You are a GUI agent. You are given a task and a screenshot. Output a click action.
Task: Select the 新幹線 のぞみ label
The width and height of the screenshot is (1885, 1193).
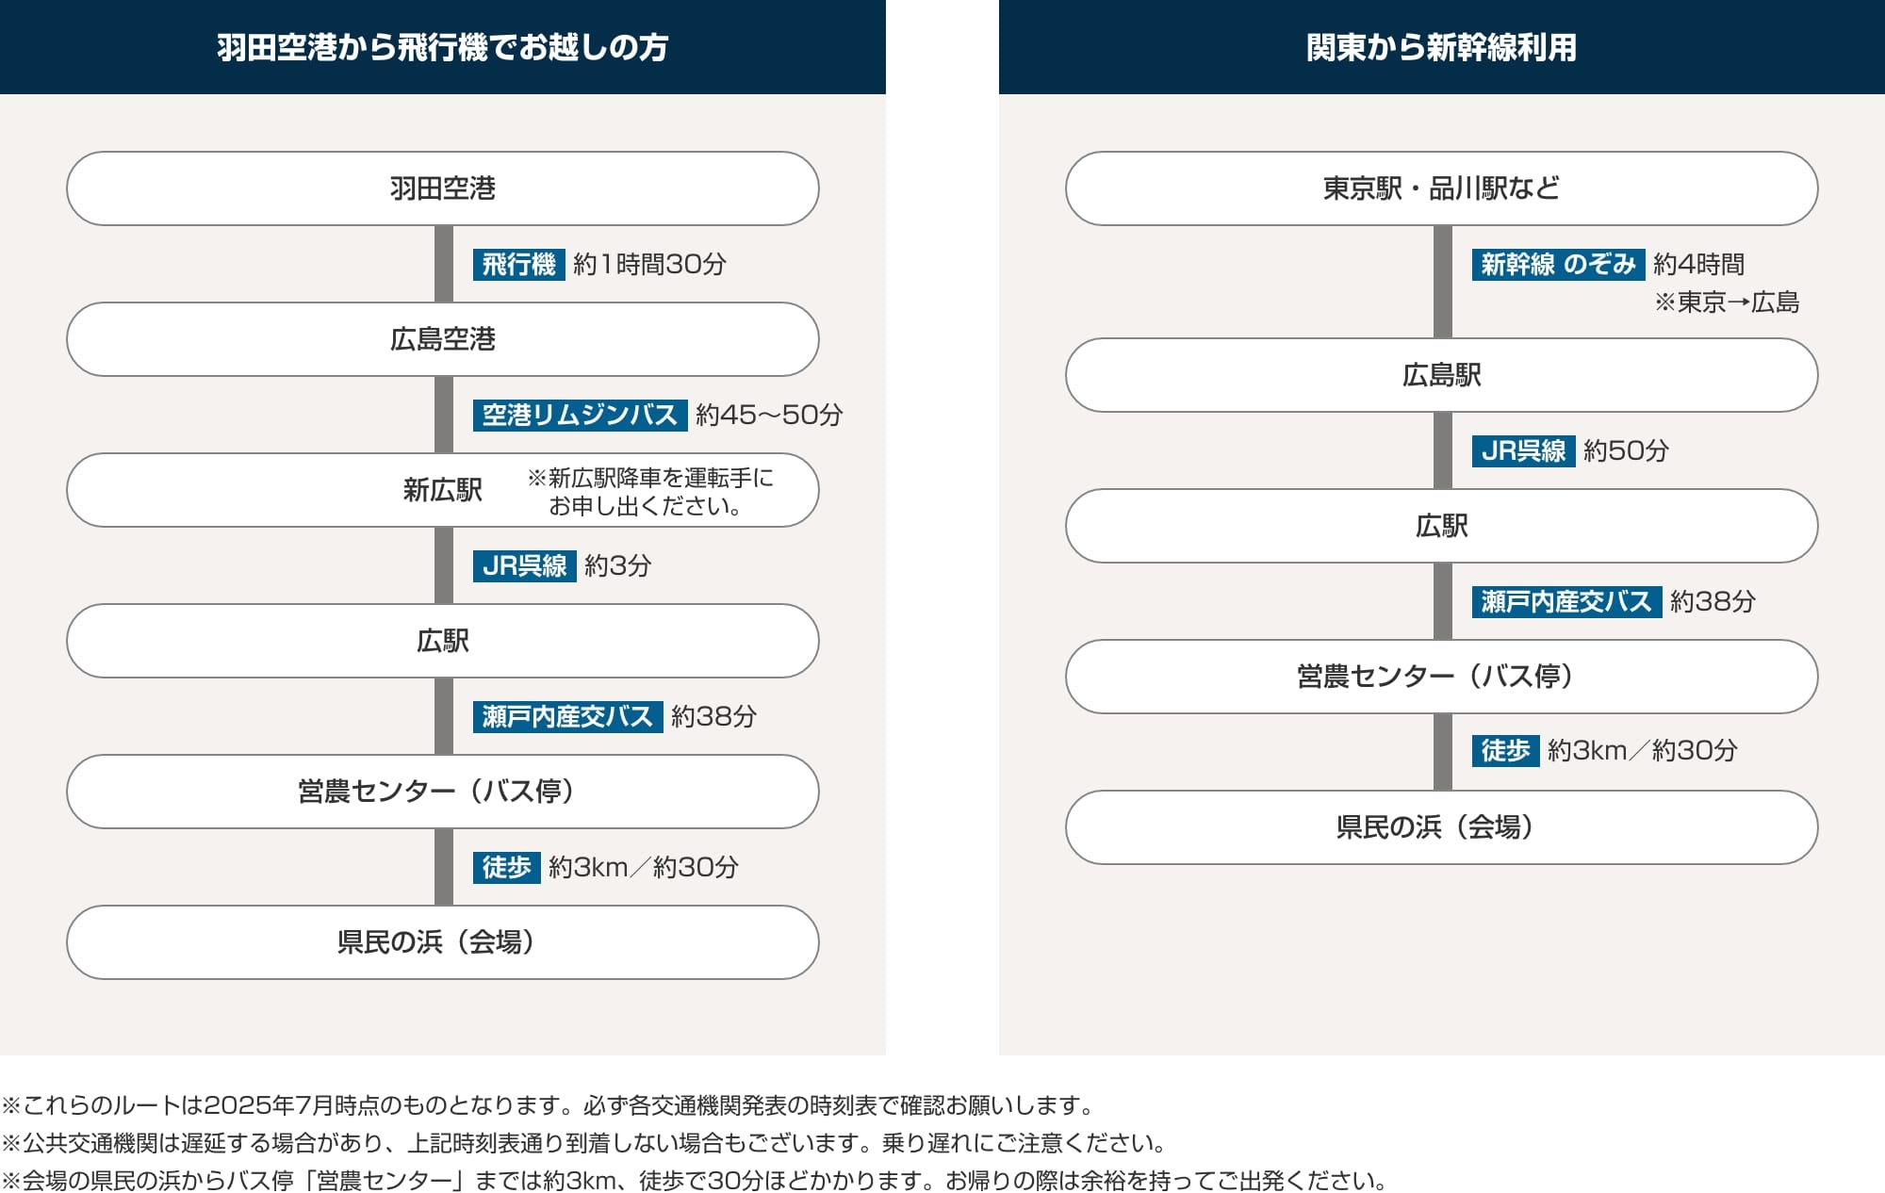pos(1558,264)
